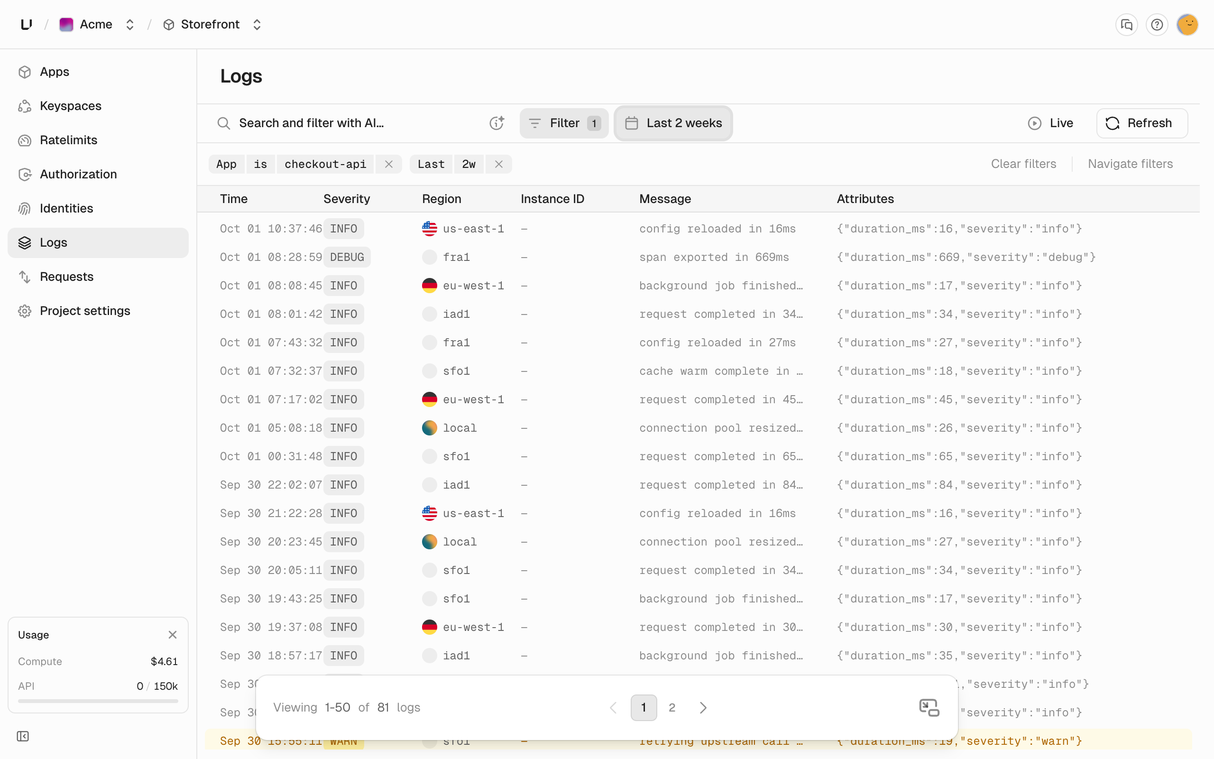Image resolution: width=1214 pixels, height=759 pixels.
Task: Click the API usage progress bar
Action: (x=98, y=701)
